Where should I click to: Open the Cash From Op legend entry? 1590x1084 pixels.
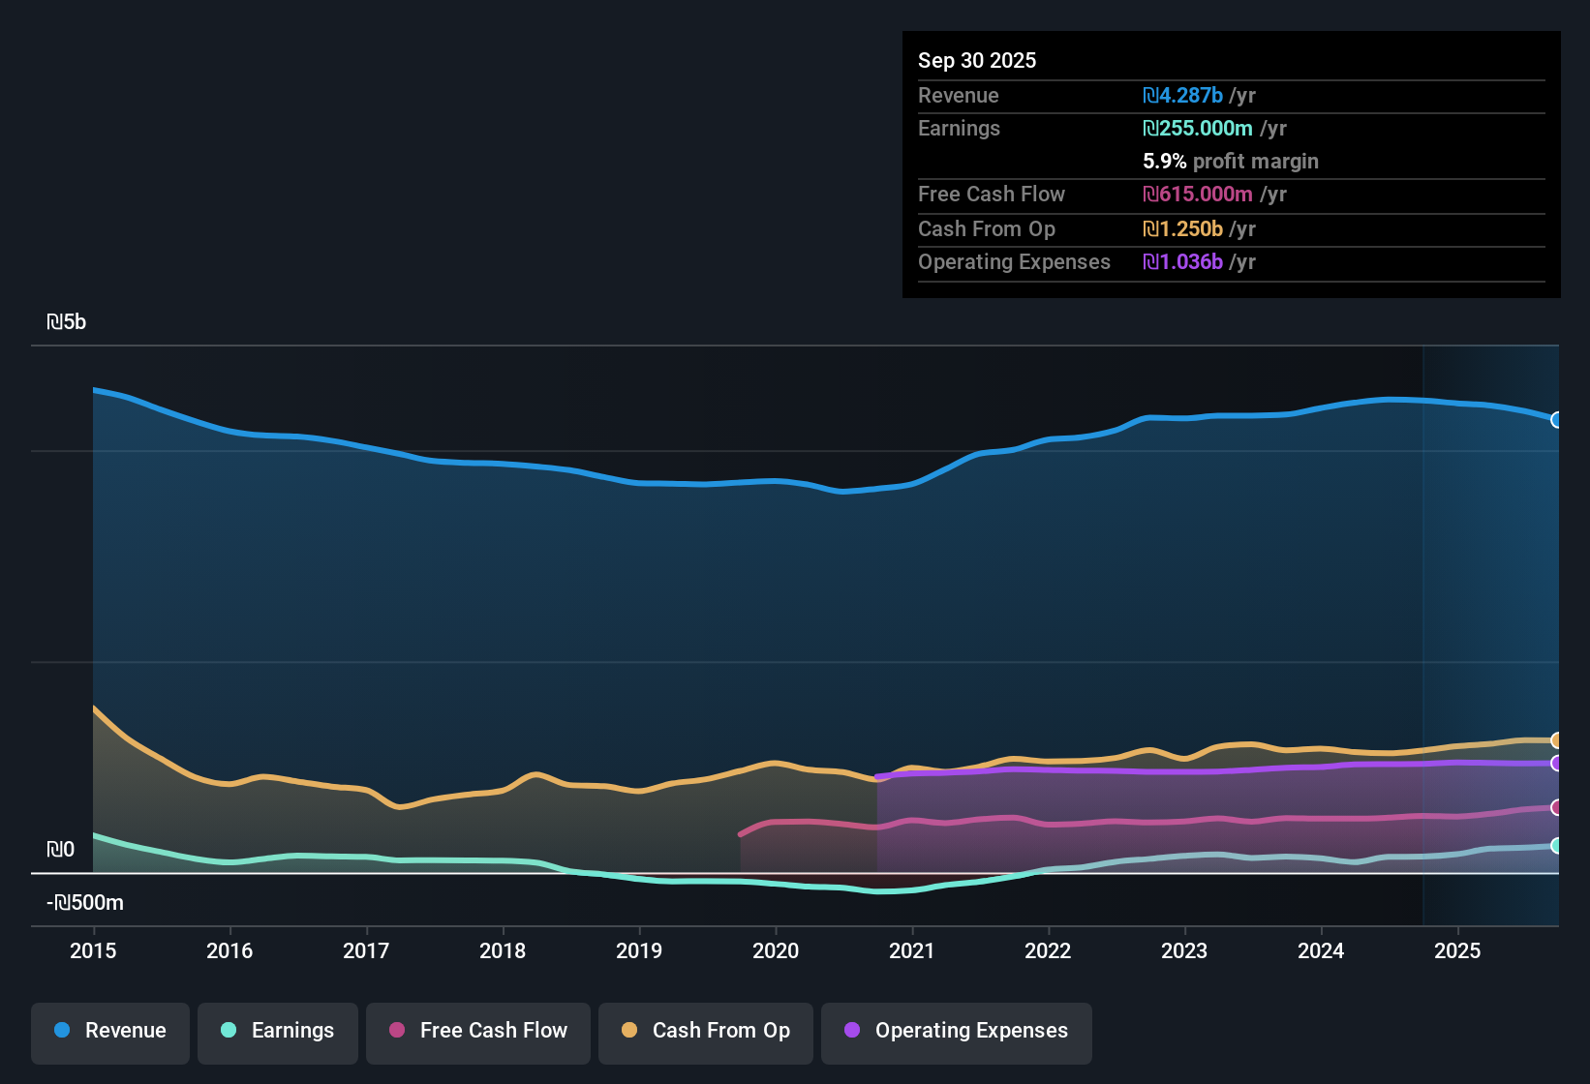coord(705,1032)
